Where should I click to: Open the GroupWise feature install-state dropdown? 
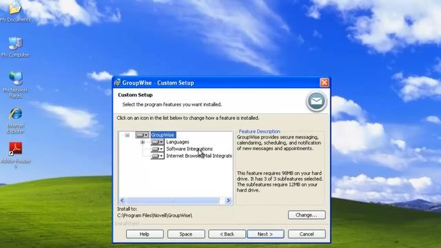(142, 135)
